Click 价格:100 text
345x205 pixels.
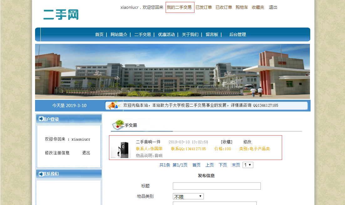click(223, 149)
